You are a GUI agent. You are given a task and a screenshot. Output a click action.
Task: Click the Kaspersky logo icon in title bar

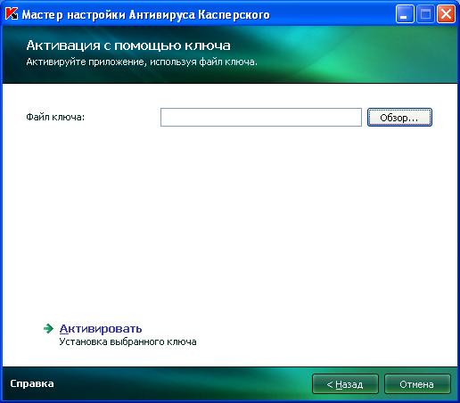click(x=12, y=14)
